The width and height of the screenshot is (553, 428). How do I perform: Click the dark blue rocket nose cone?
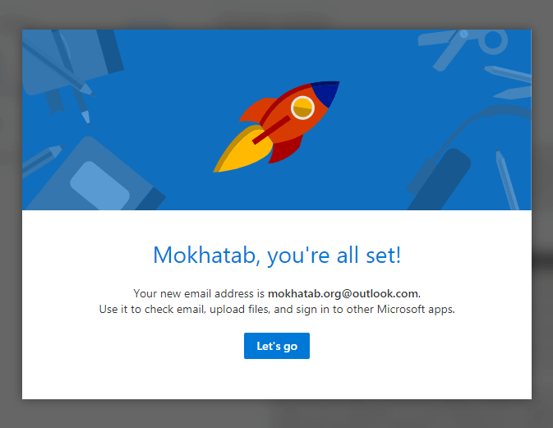coord(327,91)
